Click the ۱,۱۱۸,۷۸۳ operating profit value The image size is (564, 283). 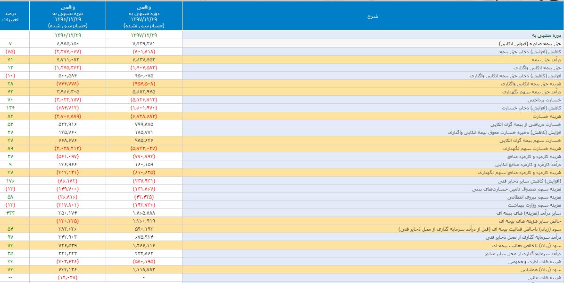(x=144, y=269)
